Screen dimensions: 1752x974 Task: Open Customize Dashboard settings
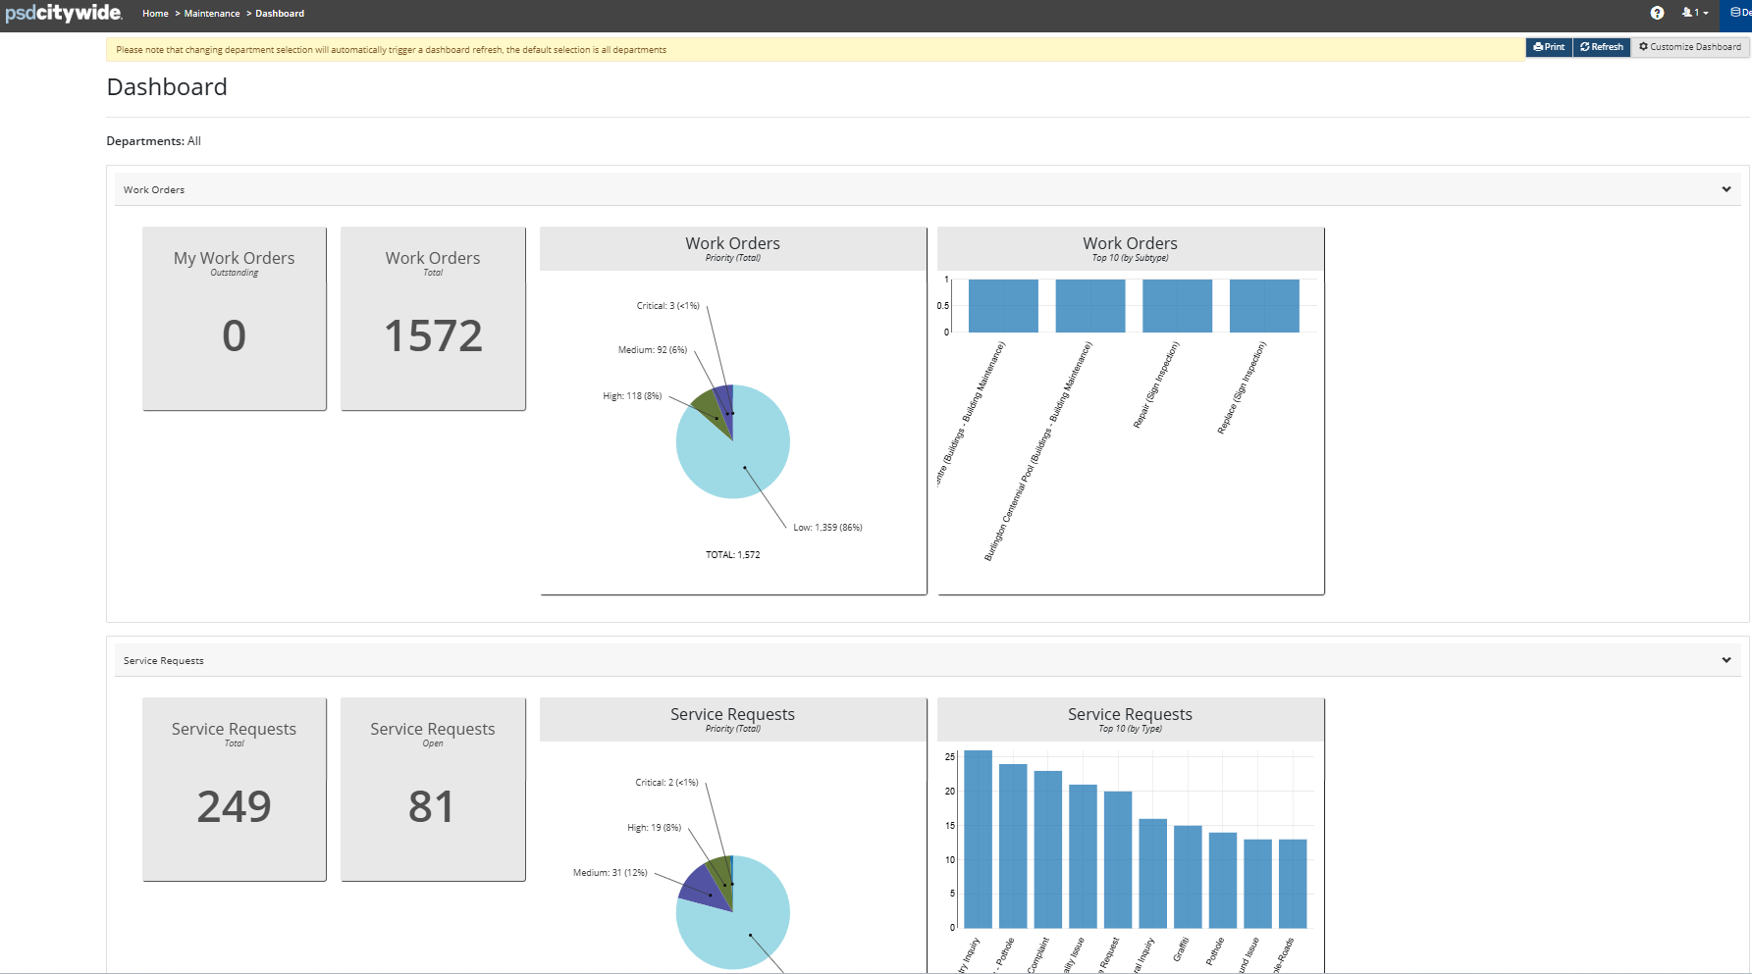point(1690,47)
